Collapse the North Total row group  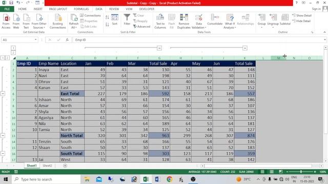3,135
